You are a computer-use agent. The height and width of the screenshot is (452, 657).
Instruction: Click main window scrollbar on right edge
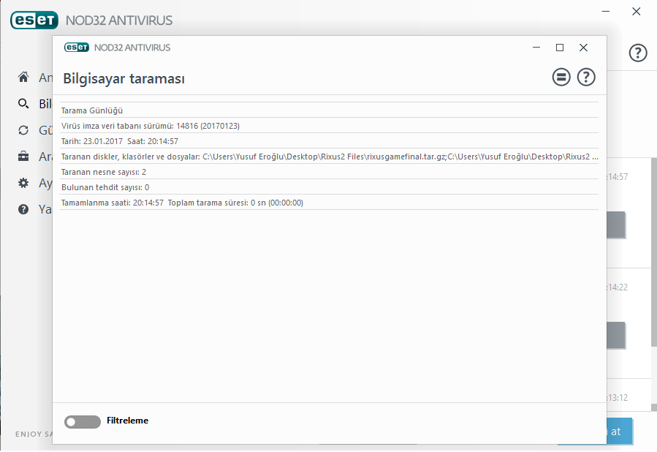[x=653, y=252]
